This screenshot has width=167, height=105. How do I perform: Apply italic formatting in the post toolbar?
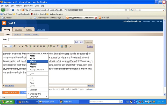click(23, 46)
